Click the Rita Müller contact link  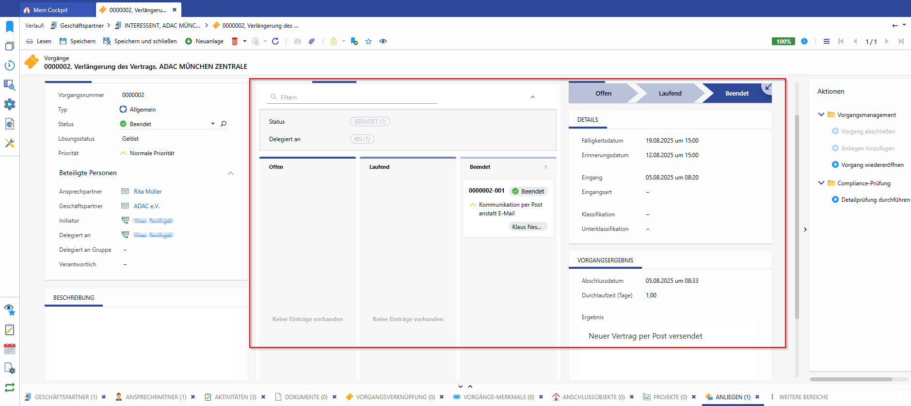pos(147,192)
